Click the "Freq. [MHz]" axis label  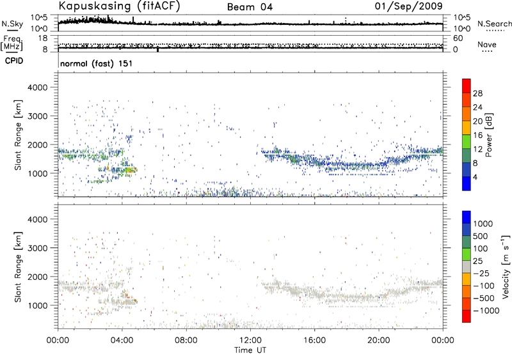click(x=12, y=43)
